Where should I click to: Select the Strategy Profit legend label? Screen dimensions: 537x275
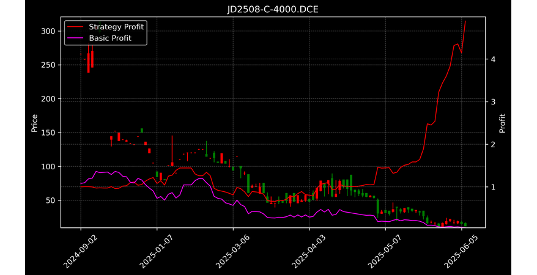tap(116, 27)
